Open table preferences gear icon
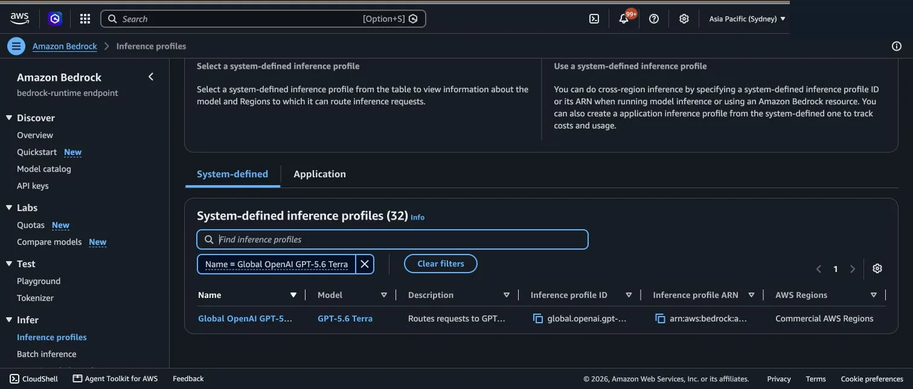 point(877,268)
